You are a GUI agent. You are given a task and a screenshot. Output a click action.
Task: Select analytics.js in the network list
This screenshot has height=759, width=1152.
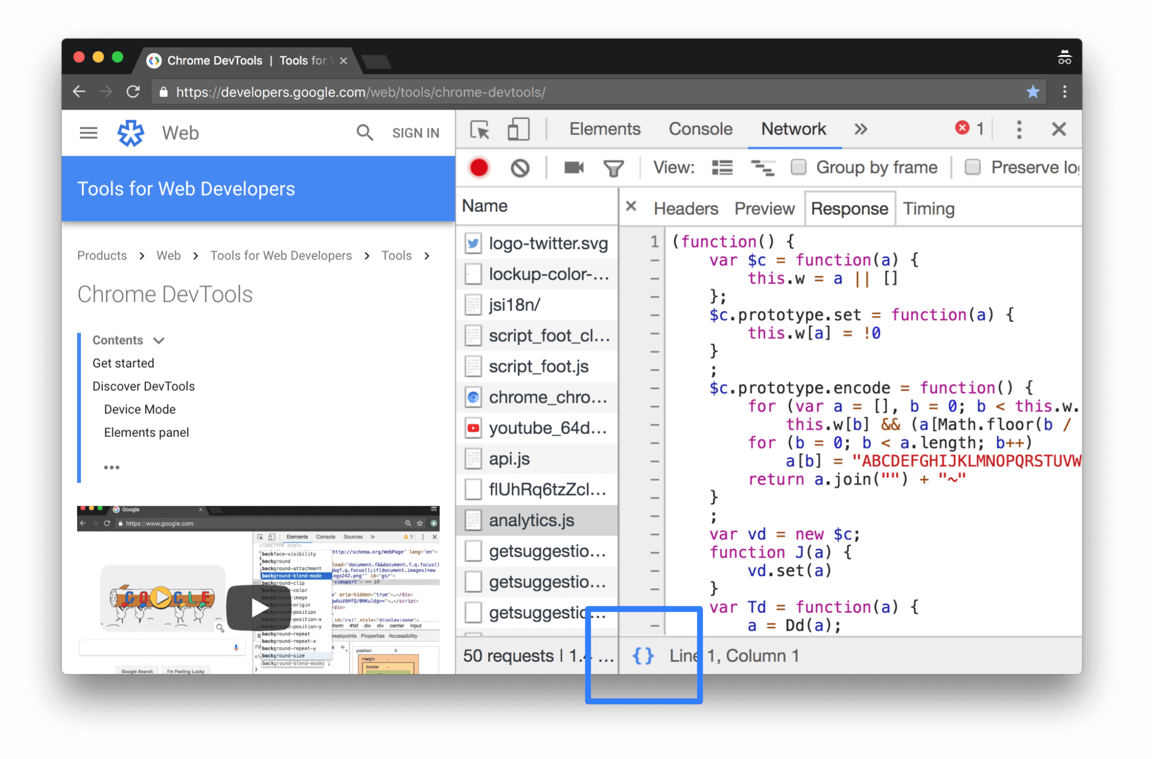pyautogui.click(x=529, y=519)
